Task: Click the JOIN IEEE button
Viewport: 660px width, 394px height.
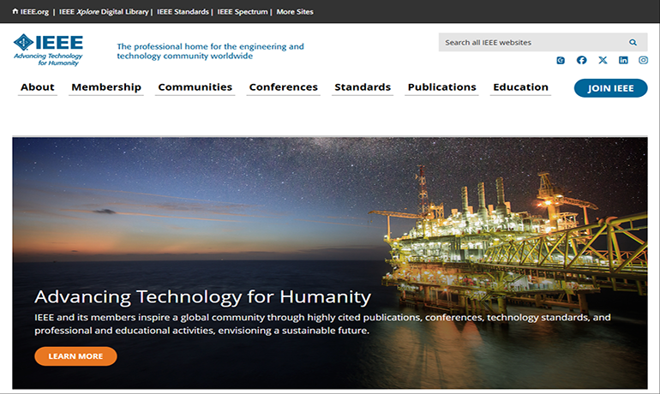Action: pos(610,88)
